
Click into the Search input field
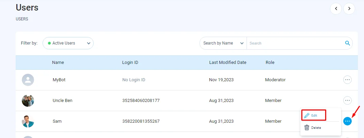tap(296, 43)
